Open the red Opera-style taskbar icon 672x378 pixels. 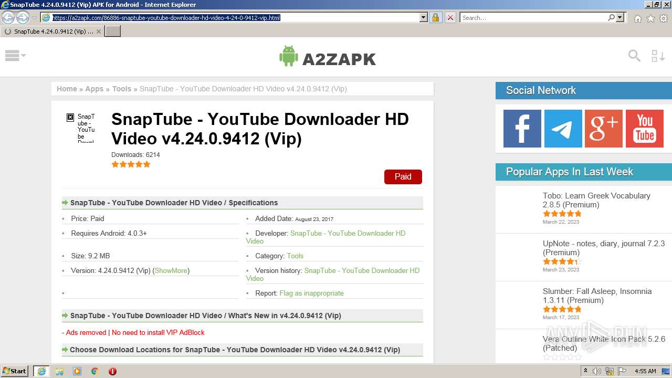[112, 371]
